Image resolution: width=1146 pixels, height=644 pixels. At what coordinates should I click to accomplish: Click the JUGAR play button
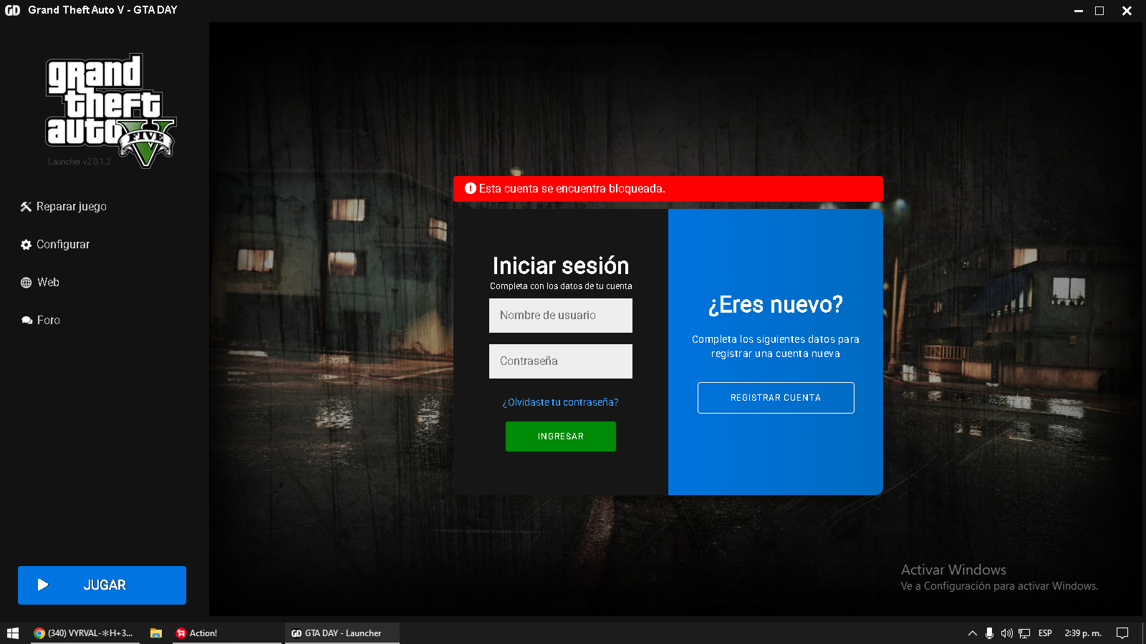102,585
